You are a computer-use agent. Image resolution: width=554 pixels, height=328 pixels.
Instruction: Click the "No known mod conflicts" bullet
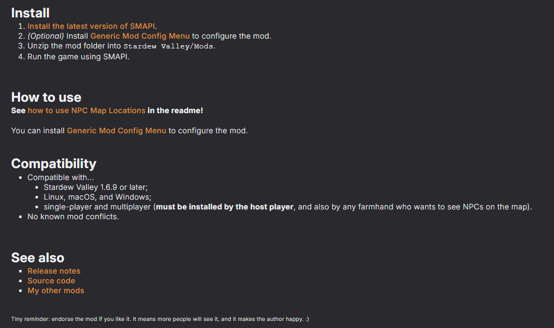(x=73, y=216)
